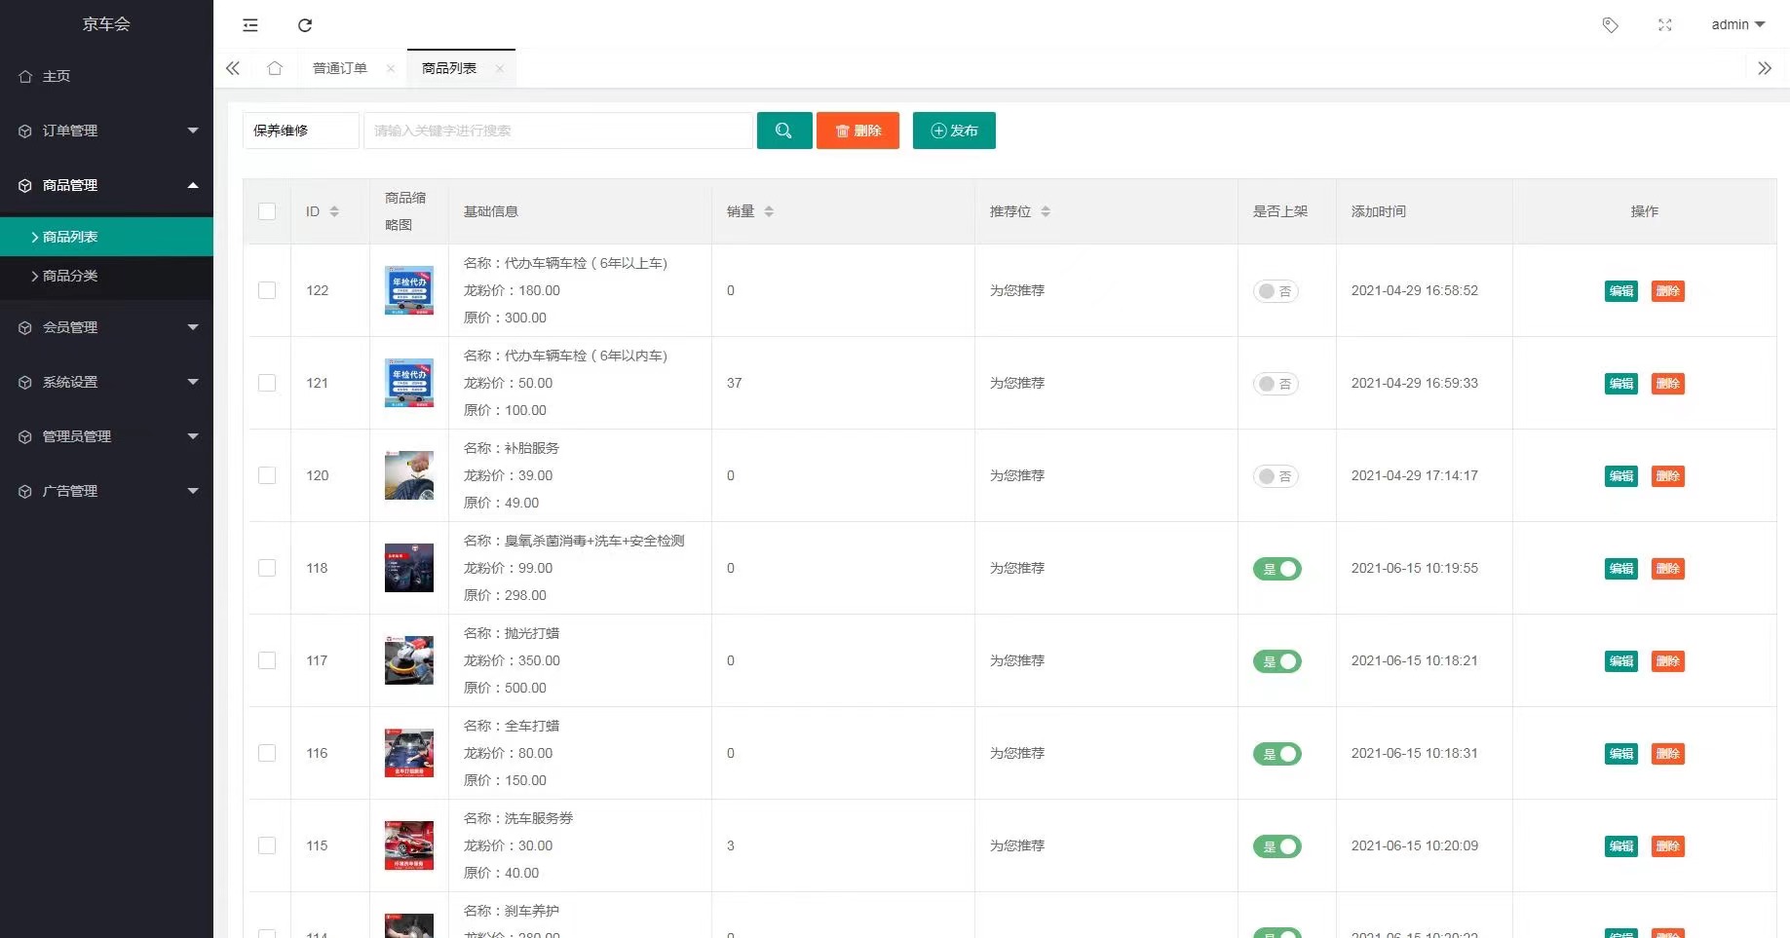Open the admin user dropdown

pos(1737,25)
